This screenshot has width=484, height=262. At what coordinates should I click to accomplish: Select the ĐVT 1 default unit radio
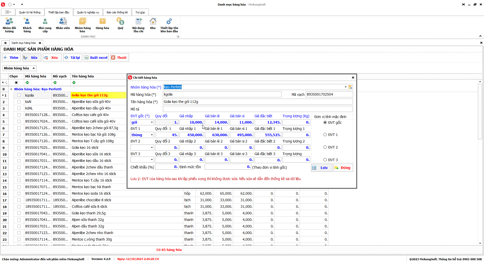click(325, 135)
